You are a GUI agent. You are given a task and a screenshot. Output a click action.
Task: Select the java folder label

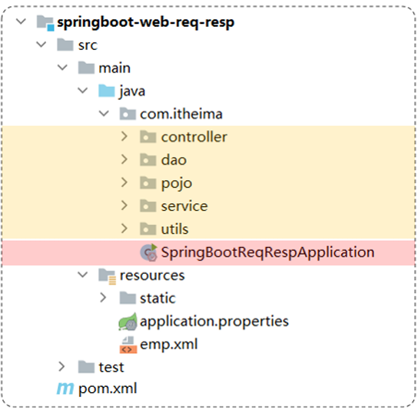(x=132, y=92)
